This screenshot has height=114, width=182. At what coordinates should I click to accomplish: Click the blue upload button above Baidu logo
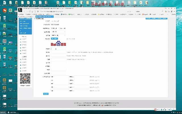click(55, 38)
